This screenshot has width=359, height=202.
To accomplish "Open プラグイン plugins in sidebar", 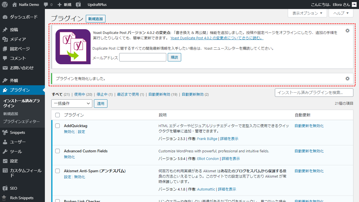I will (22, 90).
